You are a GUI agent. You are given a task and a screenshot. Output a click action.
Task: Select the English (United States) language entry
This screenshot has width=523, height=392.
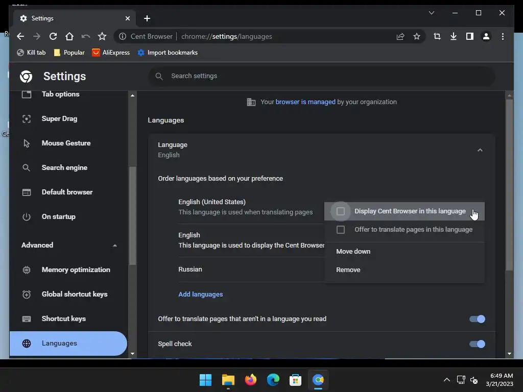[x=212, y=202]
